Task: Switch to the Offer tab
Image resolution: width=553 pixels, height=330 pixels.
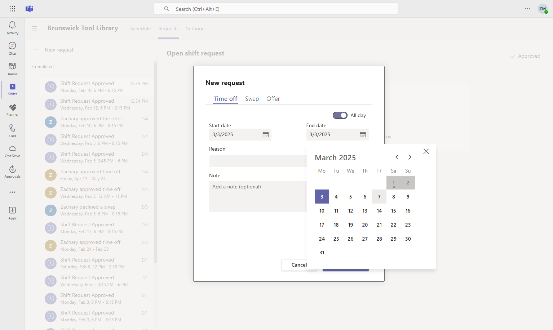Action: click(273, 99)
